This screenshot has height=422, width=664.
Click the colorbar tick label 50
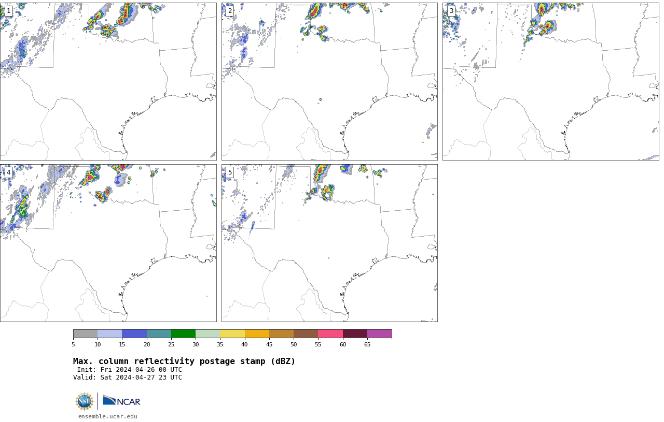click(x=294, y=344)
